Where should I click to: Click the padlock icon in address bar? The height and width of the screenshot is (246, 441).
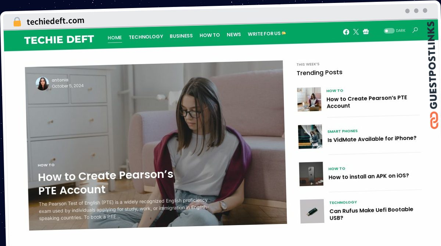coord(17,22)
